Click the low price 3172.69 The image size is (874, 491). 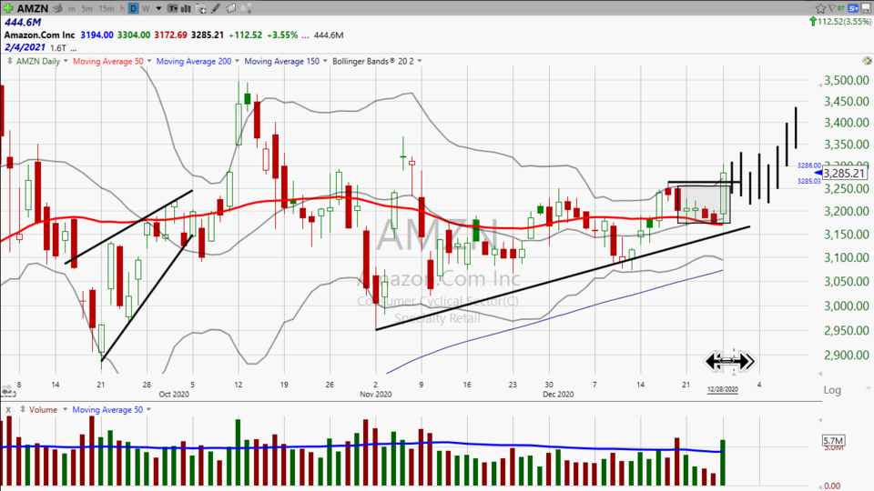tap(170, 35)
